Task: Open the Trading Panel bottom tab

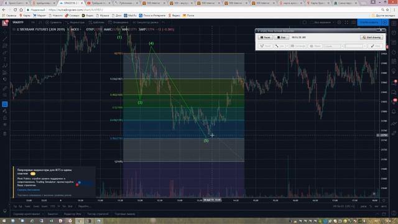Action: (124, 214)
